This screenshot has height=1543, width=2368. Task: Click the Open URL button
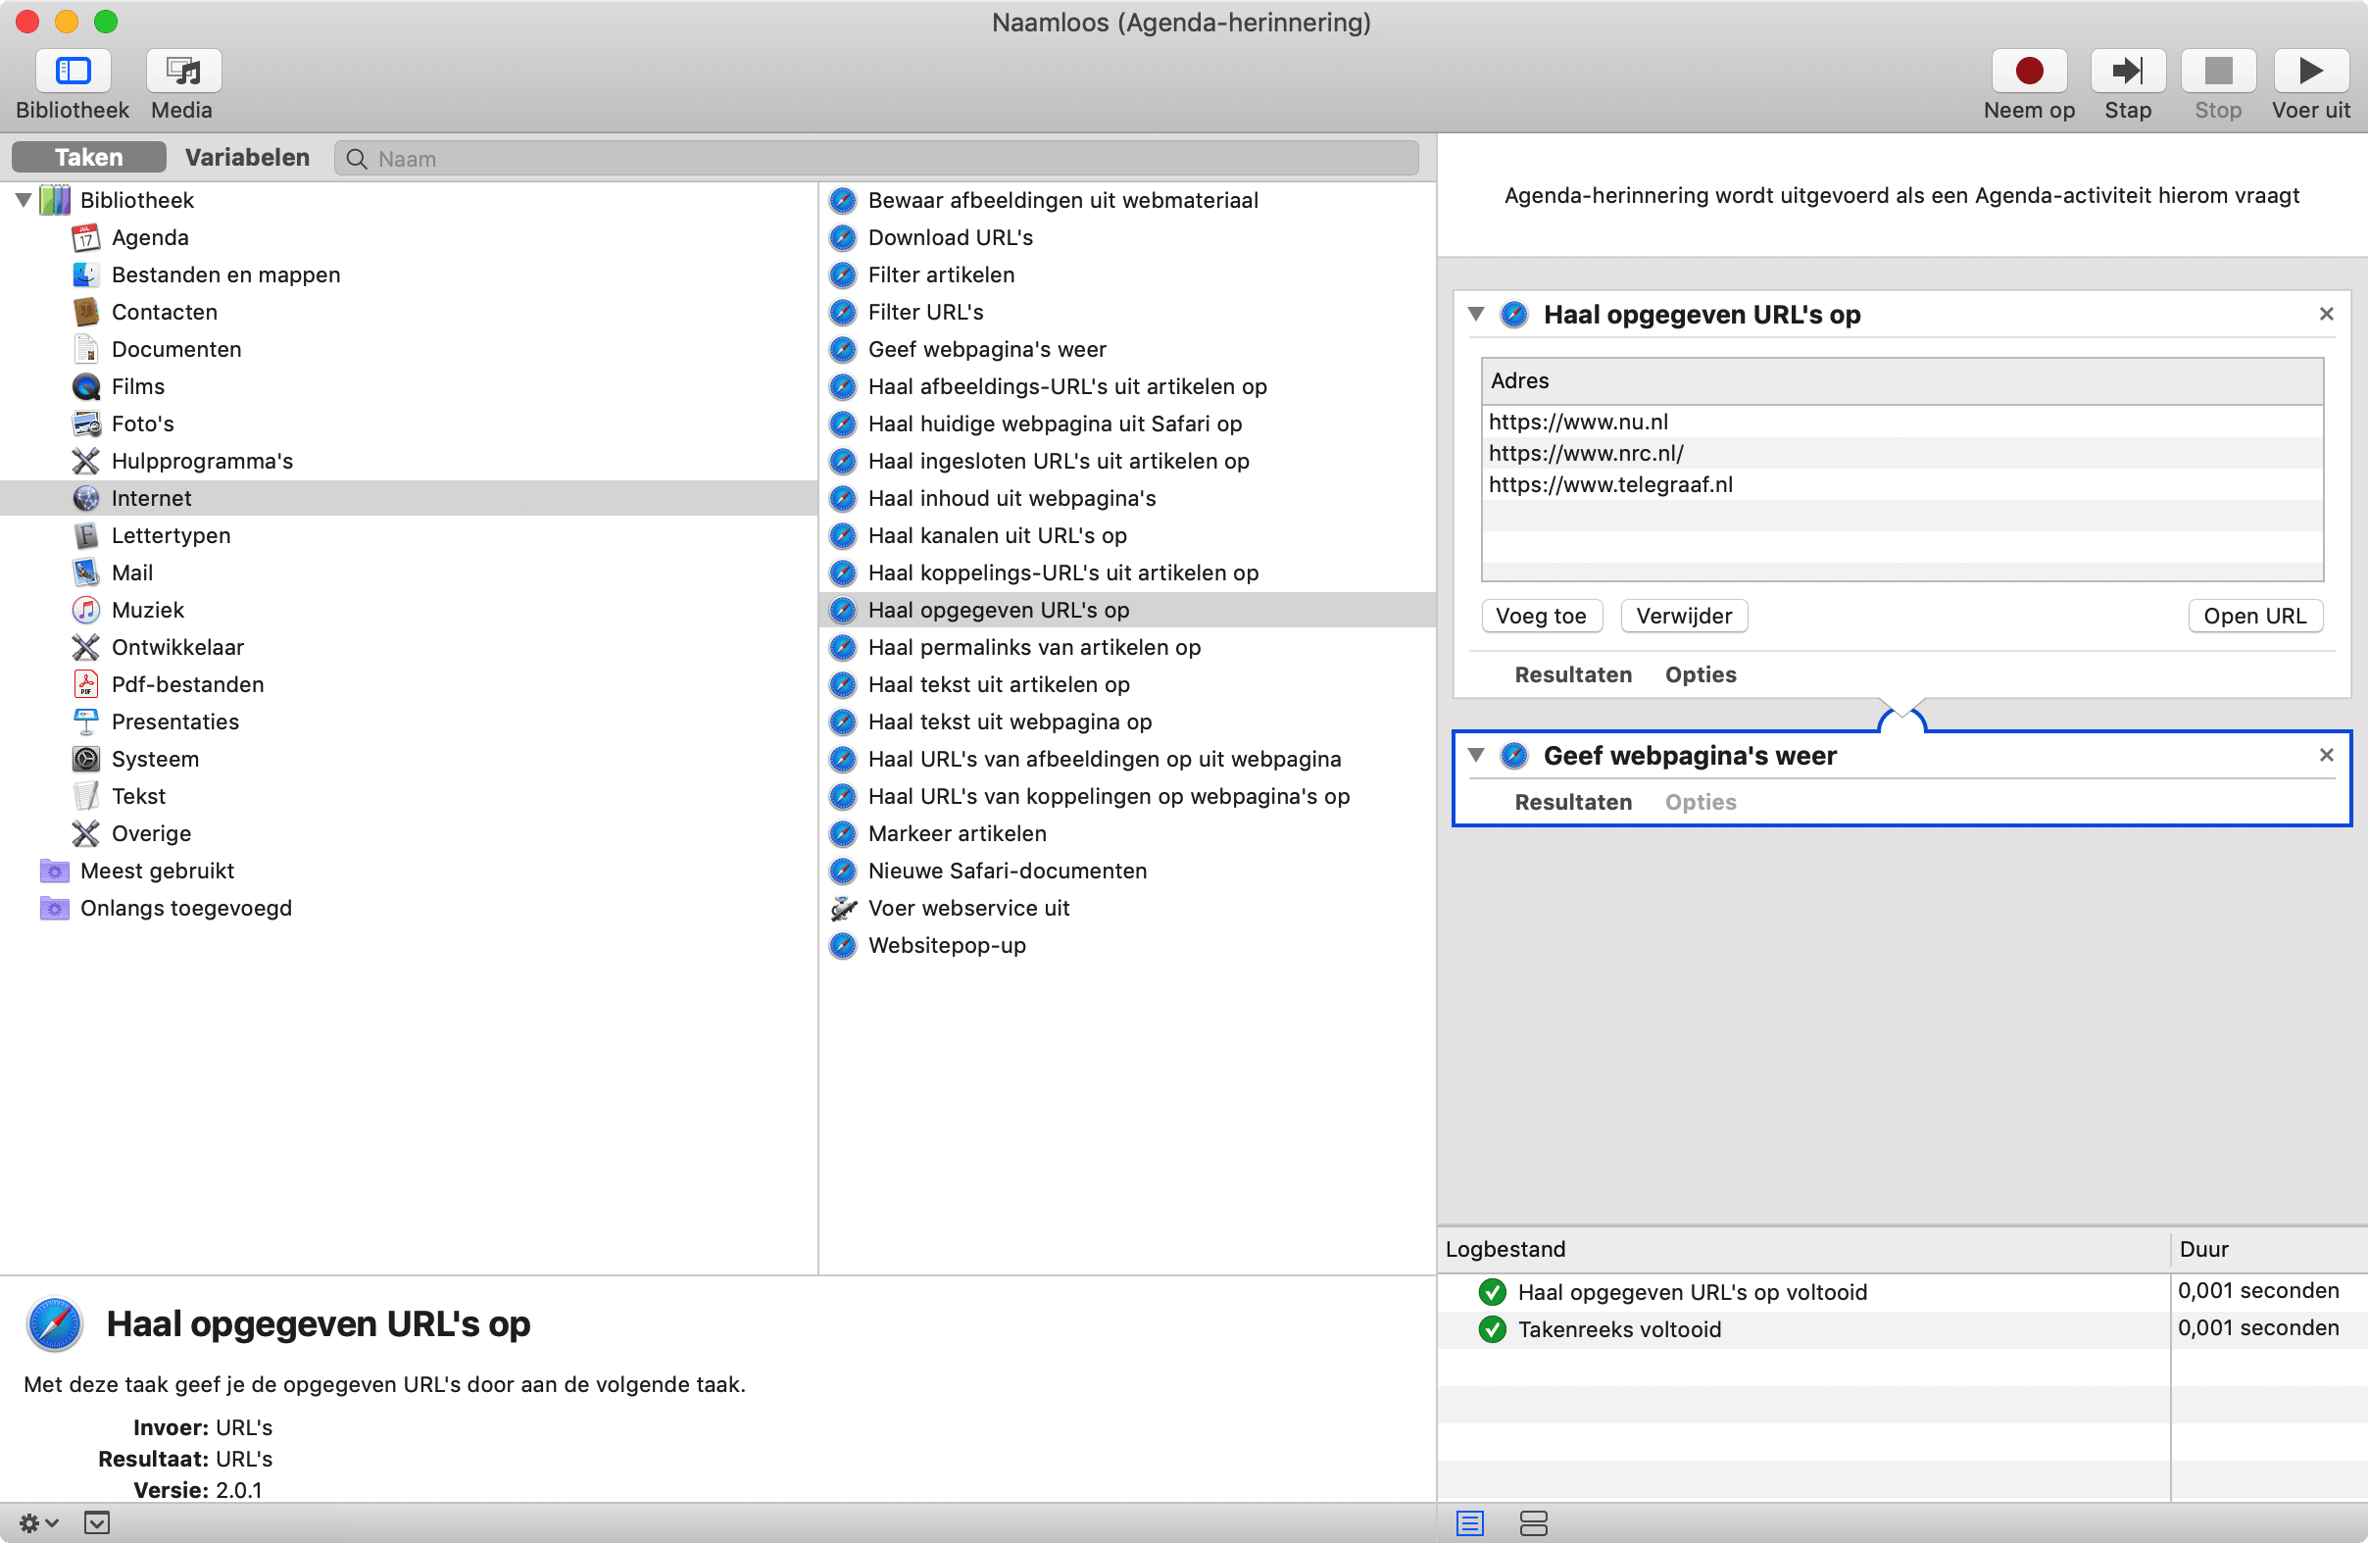[2253, 616]
